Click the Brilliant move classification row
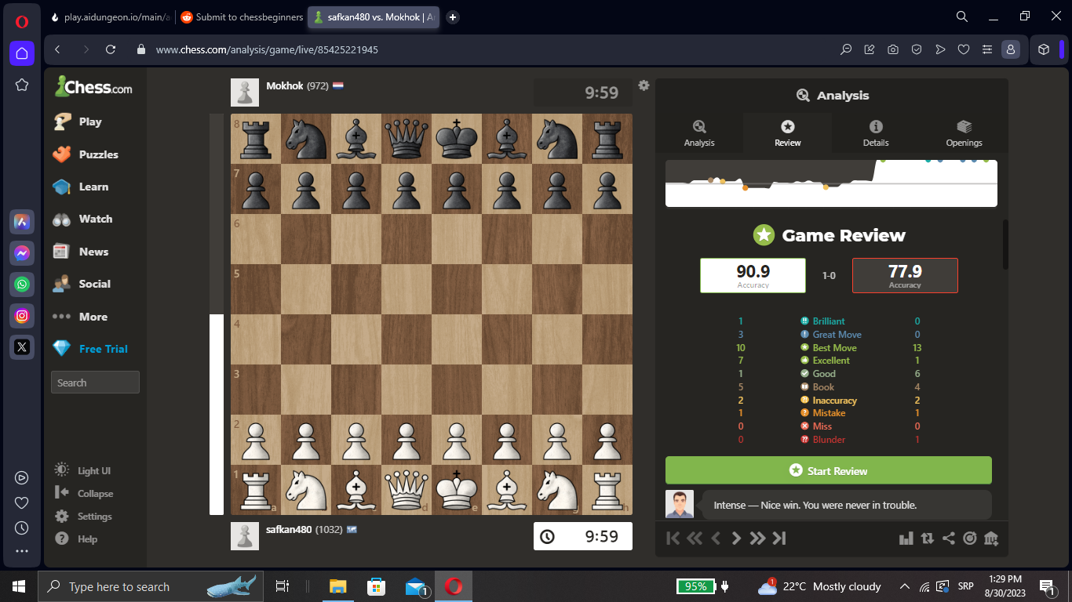Screen dimensions: 1072x602 pyautogui.click(x=829, y=321)
